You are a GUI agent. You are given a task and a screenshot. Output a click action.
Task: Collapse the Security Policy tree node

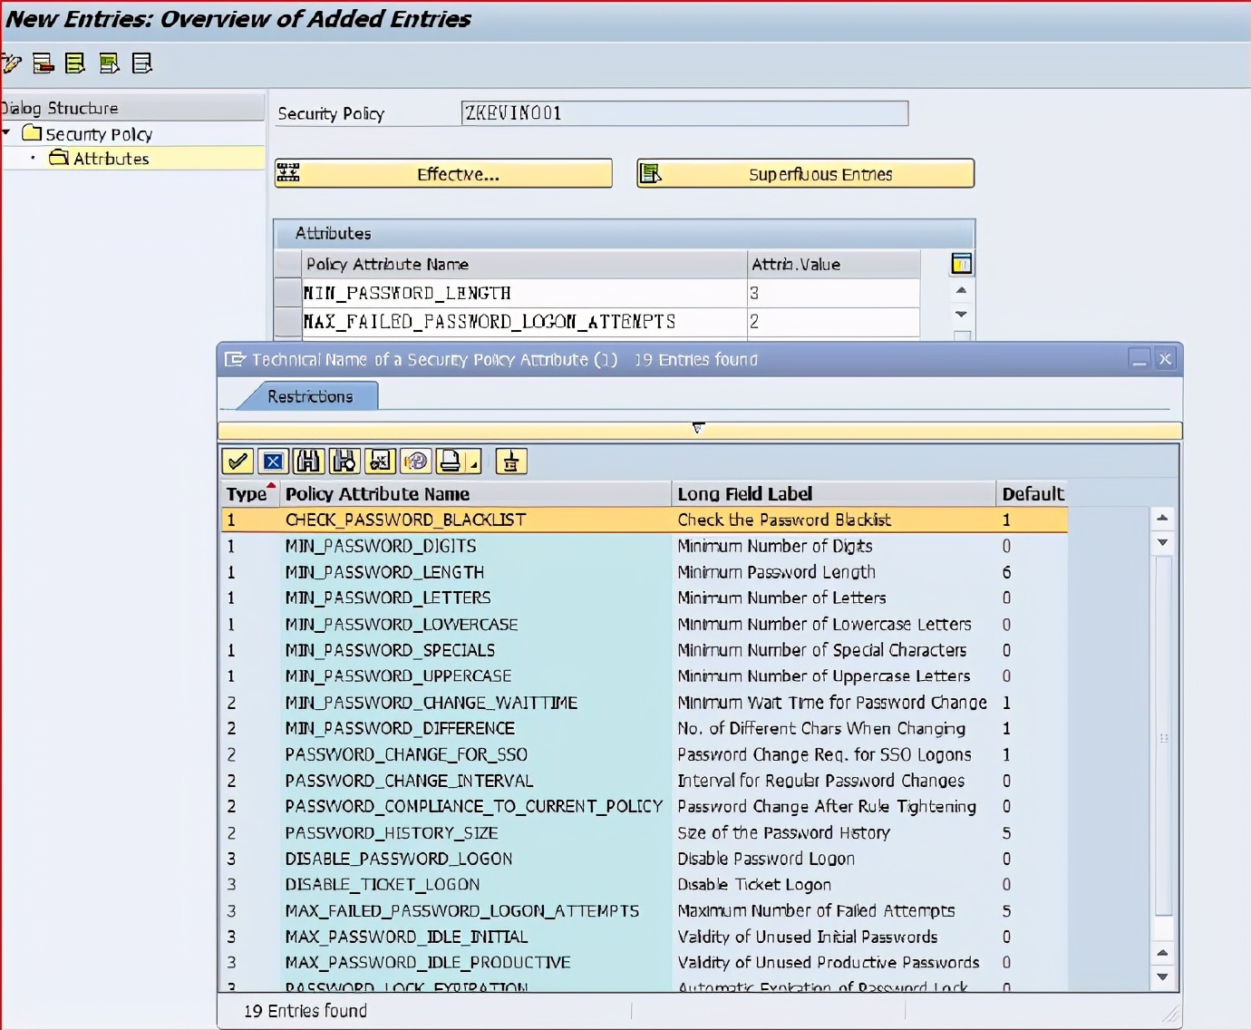pos(6,133)
